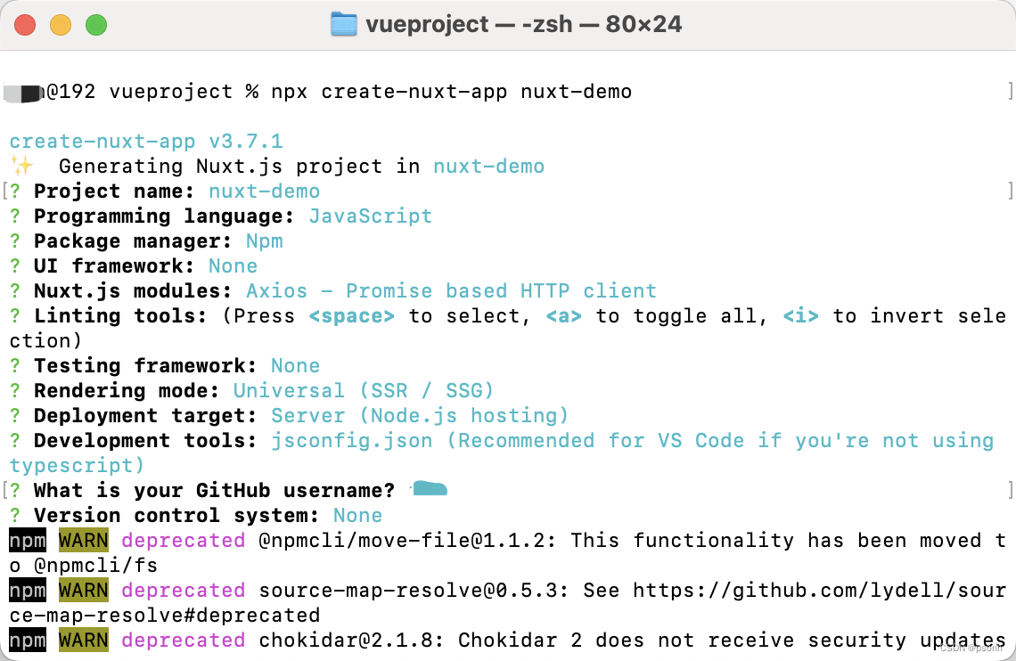Select the "Testing framework:" prompt label
The width and height of the screenshot is (1016, 661).
(x=145, y=366)
